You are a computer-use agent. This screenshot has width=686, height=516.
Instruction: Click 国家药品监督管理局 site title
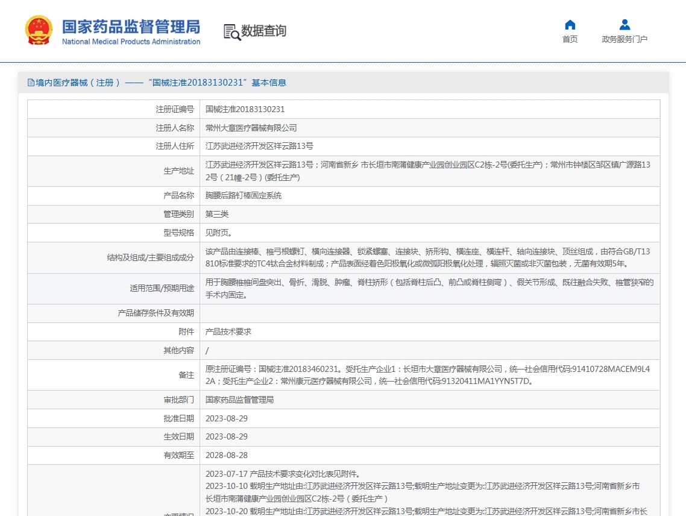point(131,27)
